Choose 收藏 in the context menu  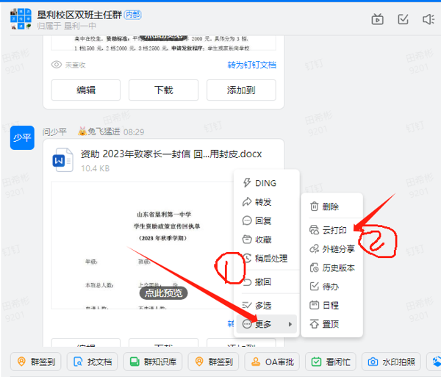pyautogui.click(x=266, y=240)
